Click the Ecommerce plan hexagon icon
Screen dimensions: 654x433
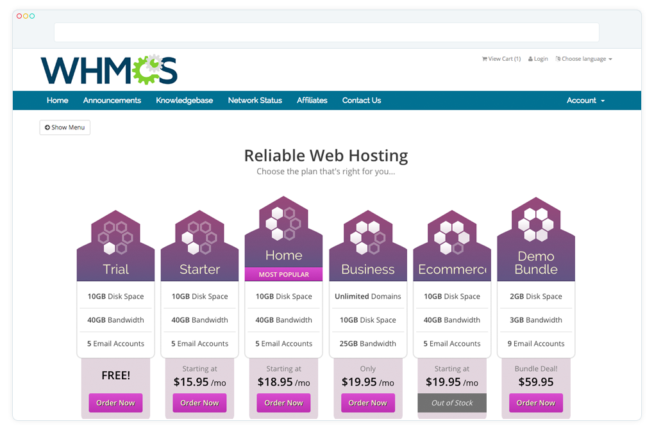click(452, 238)
